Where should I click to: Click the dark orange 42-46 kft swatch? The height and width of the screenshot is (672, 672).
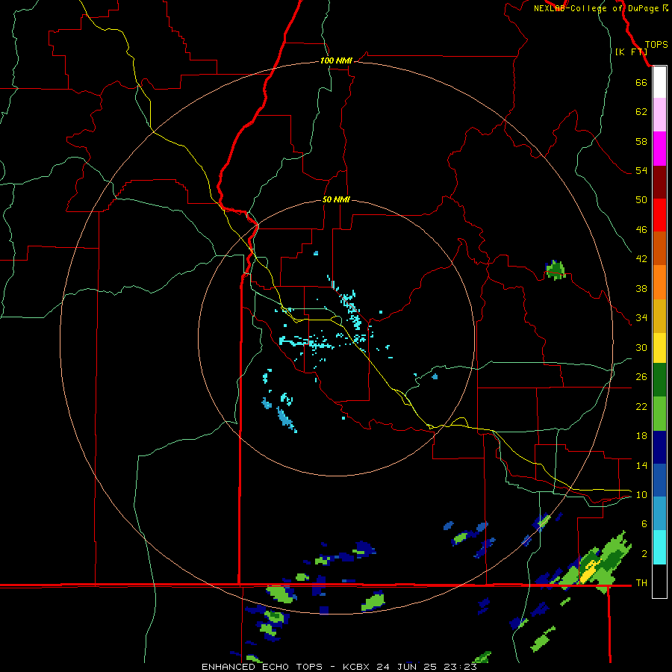[659, 248]
